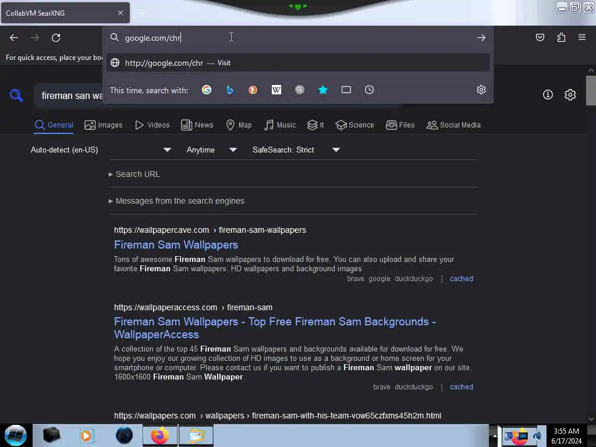Open the Pocket save icon

pyautogui.click(x=540, y=37)
